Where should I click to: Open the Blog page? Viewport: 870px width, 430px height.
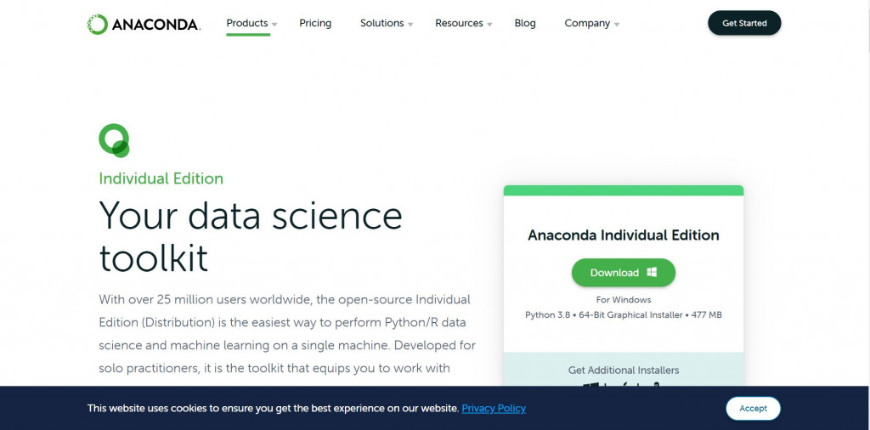525,23
